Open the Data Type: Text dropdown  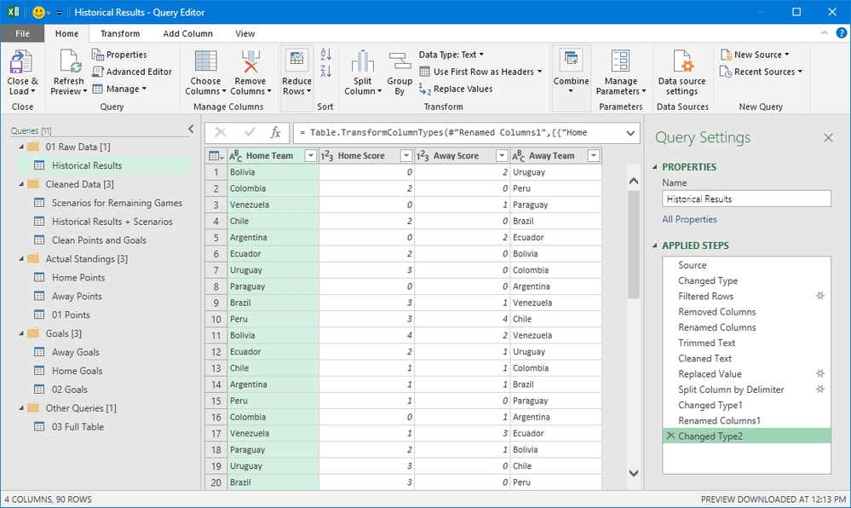tap(451, 55)
